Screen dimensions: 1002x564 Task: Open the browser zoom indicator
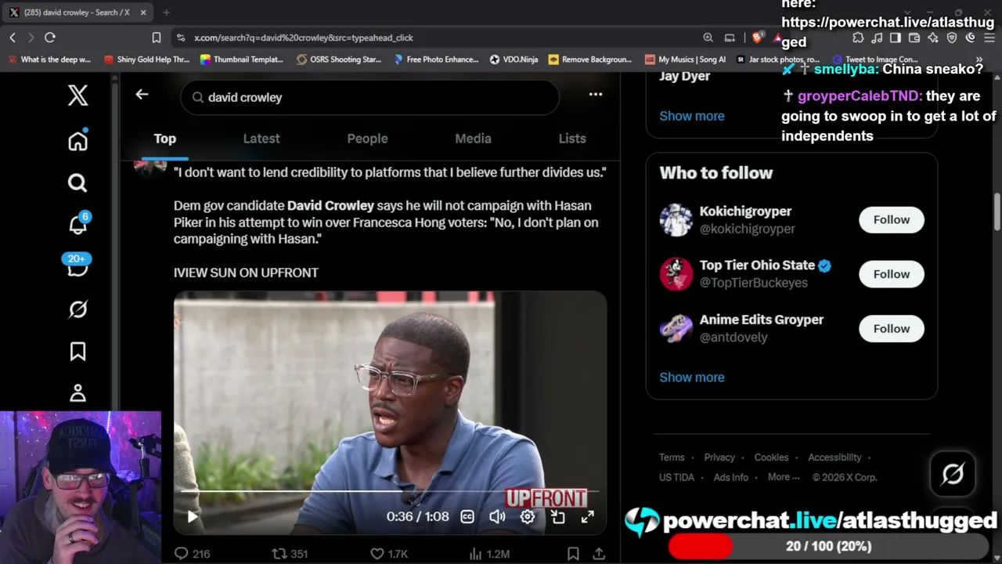pyautogui.click(x=708, y=38)
